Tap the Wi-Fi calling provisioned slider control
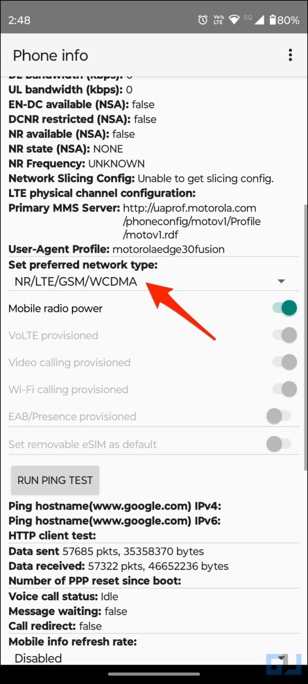The width and height of the screenshot is (308, 684). click(x=284, y=389)
